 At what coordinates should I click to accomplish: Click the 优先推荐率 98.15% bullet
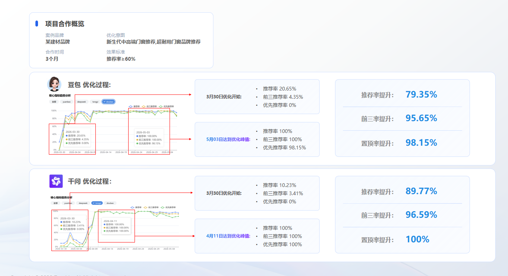tap(284, 147)
